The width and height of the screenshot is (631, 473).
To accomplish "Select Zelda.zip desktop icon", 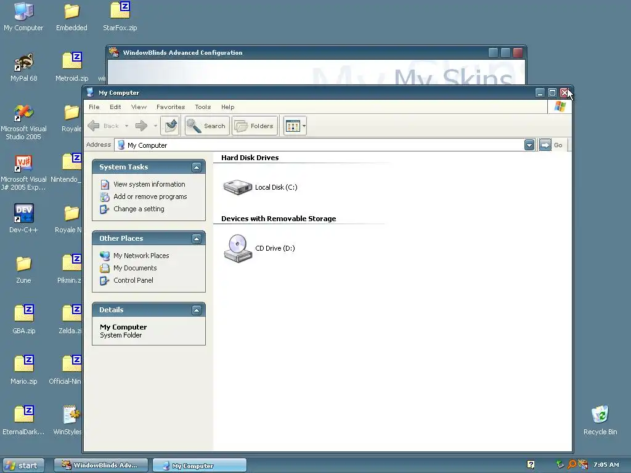I will point(70,320).
